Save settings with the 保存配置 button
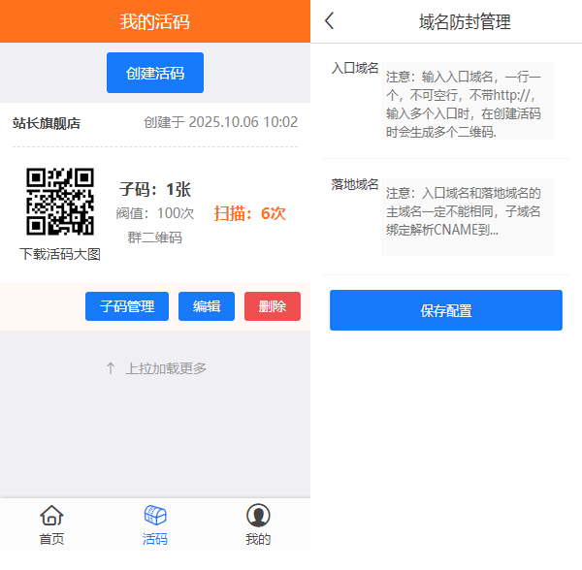 [446, 310]
